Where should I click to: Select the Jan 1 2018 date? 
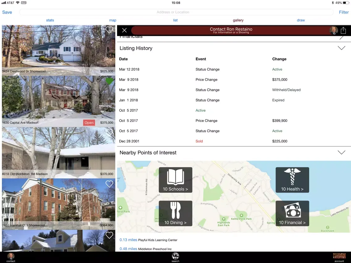(129, 100)
